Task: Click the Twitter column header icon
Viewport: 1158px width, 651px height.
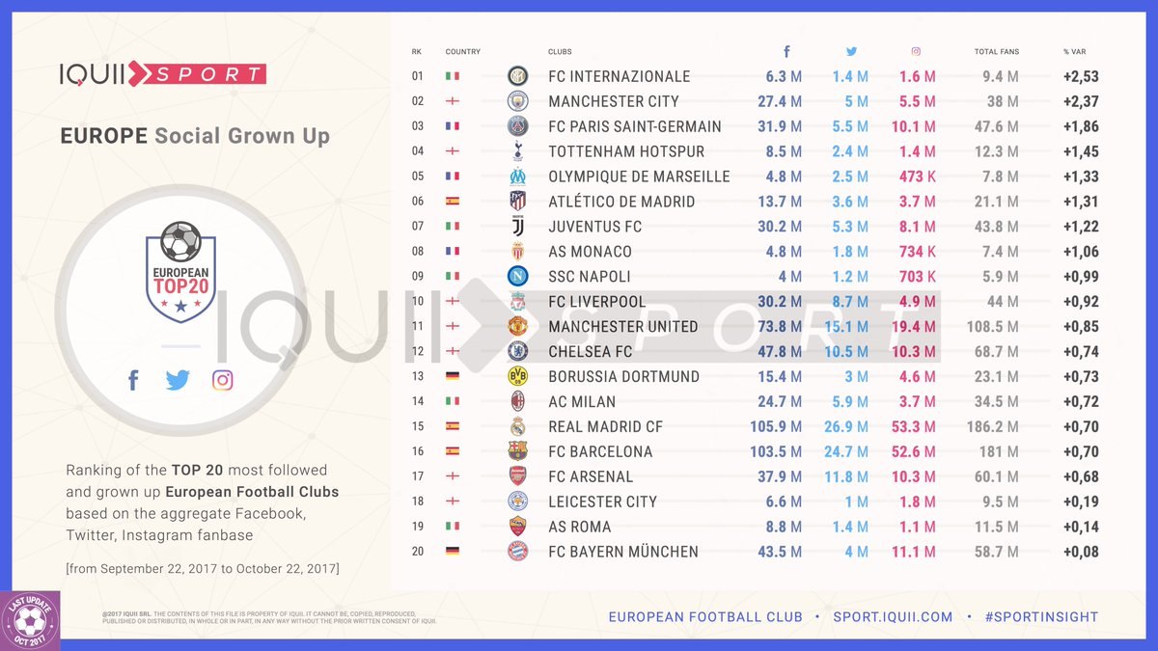Action: [x=851, y=52]
